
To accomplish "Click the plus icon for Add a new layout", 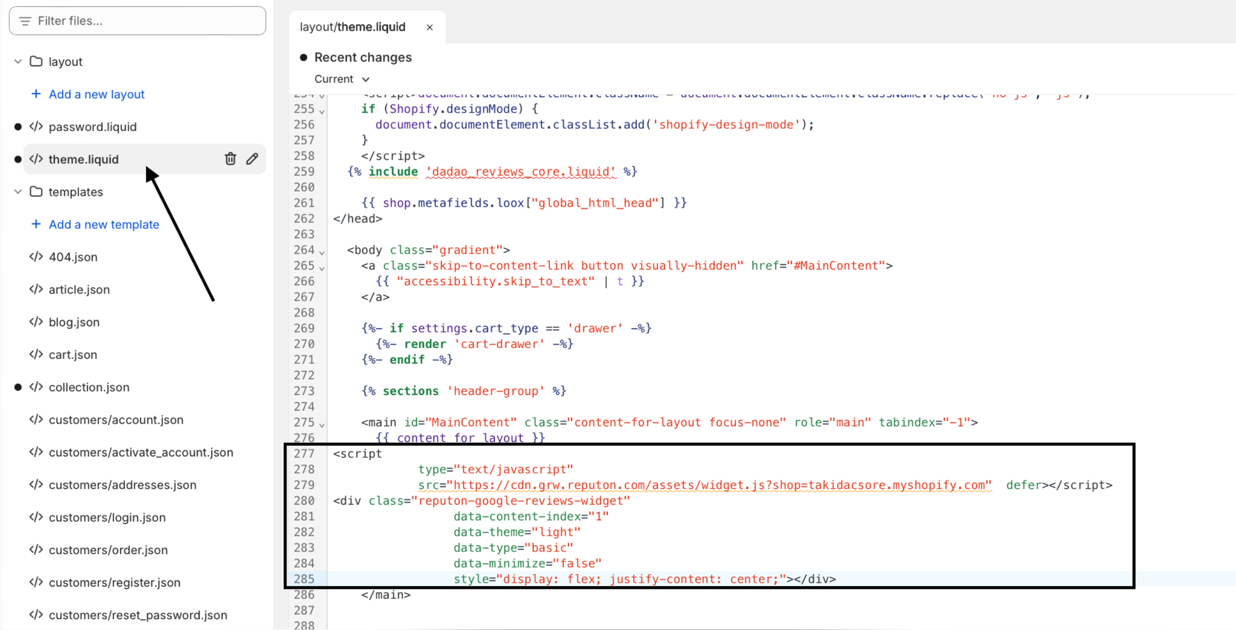I will (36, 94).
